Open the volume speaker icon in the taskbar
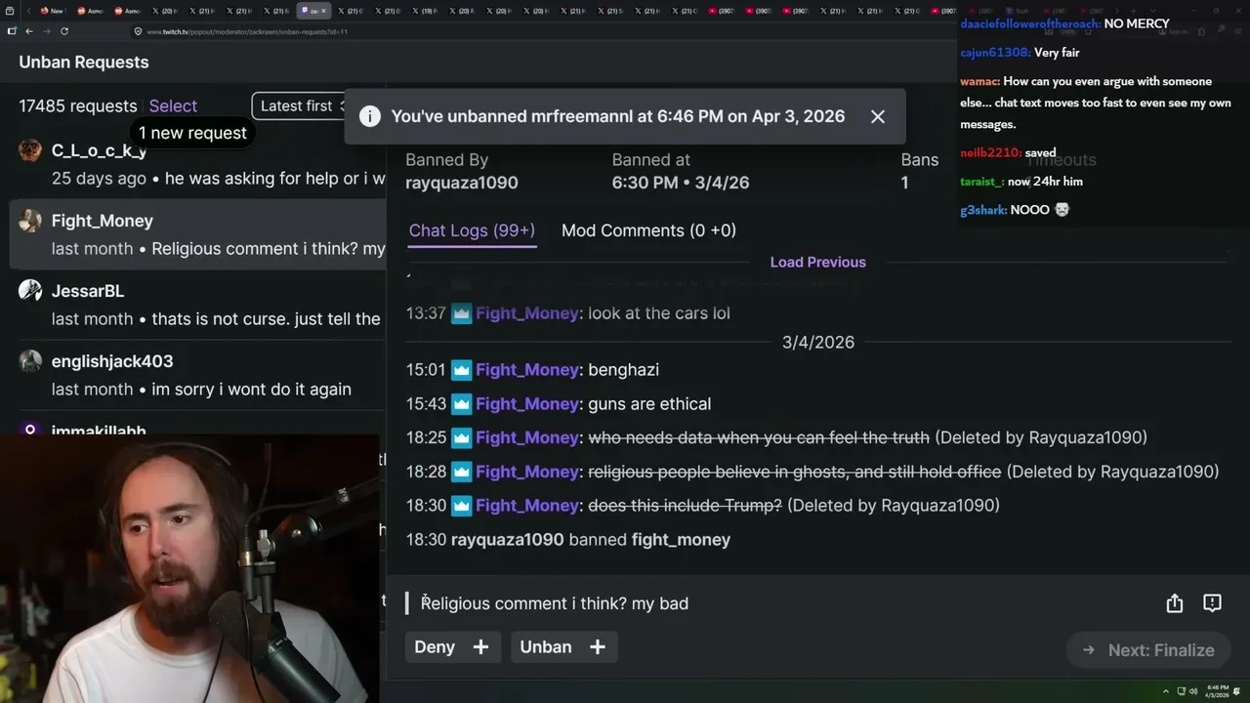 pyautogui.click(x=1192, y=691)
